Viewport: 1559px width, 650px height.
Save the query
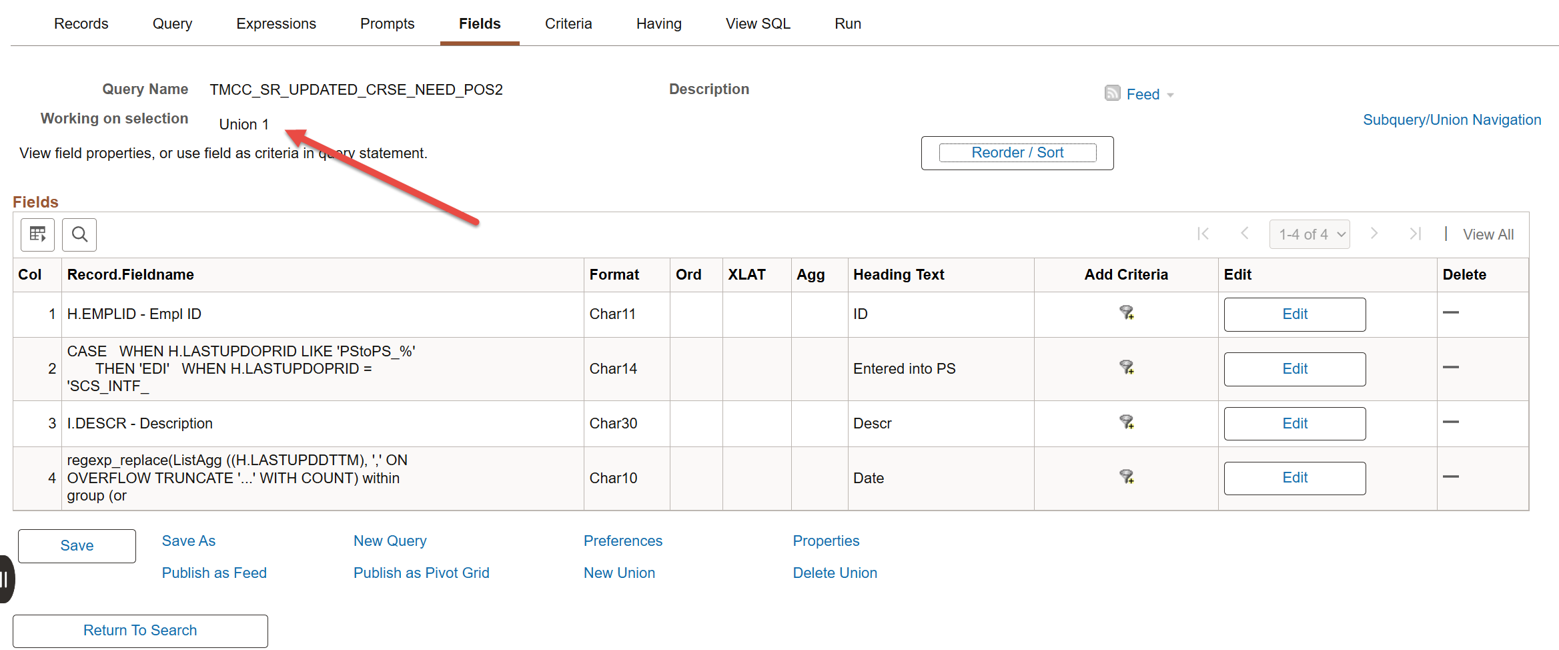[x=77, y=546]
